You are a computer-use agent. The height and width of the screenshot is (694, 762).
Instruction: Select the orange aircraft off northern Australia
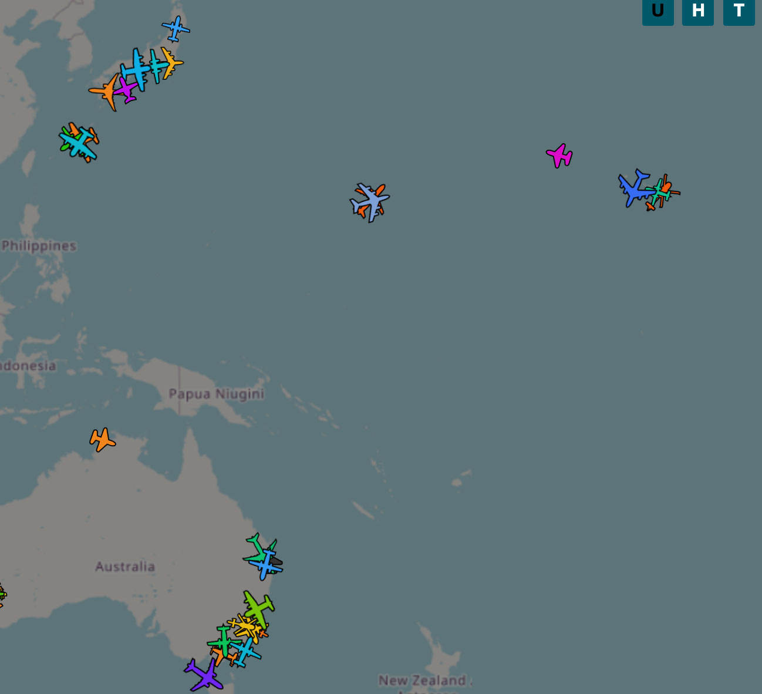103,439
